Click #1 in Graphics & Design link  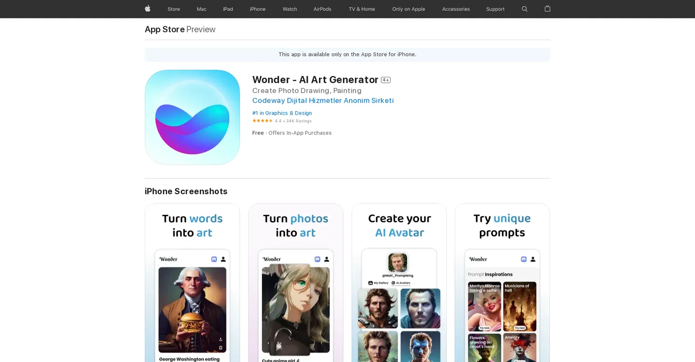[282, 113]
